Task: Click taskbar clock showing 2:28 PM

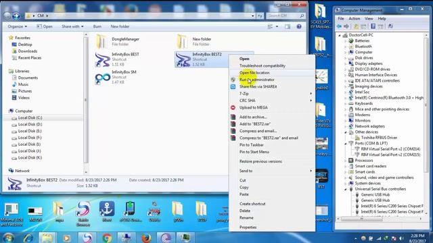Action: click(x=417, y=236)
